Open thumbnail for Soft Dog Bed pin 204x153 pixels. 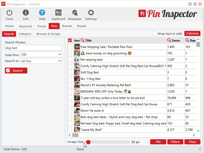tap(77, 72)
